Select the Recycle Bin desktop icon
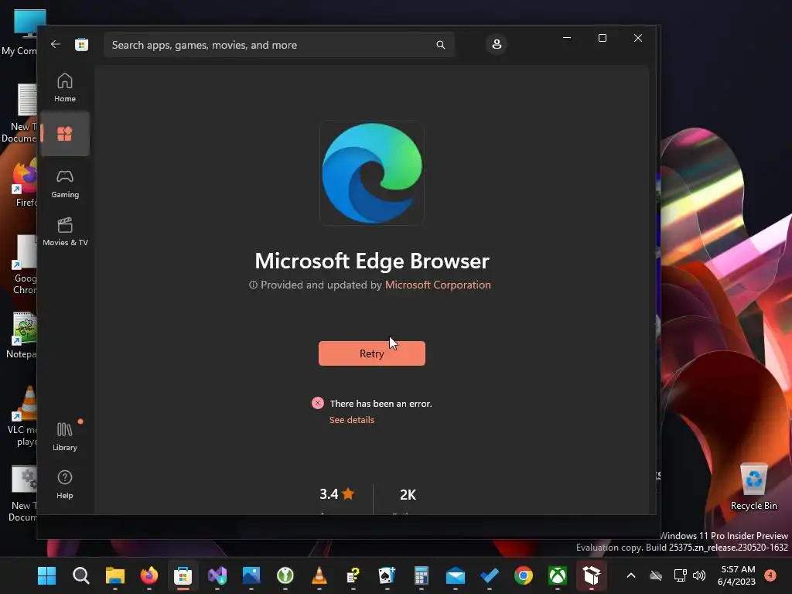Screen dimensions: 792x594 pos(753,487)
